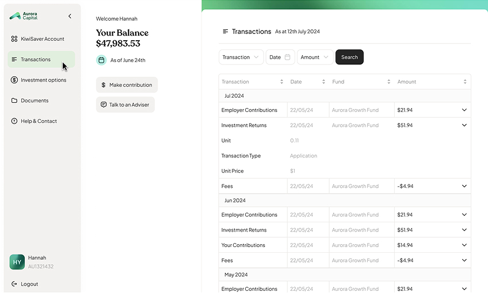This screenshot has height=293, width=488.
Task: Open the Transaction filter dropdown
Action: [x=241, y=57]
